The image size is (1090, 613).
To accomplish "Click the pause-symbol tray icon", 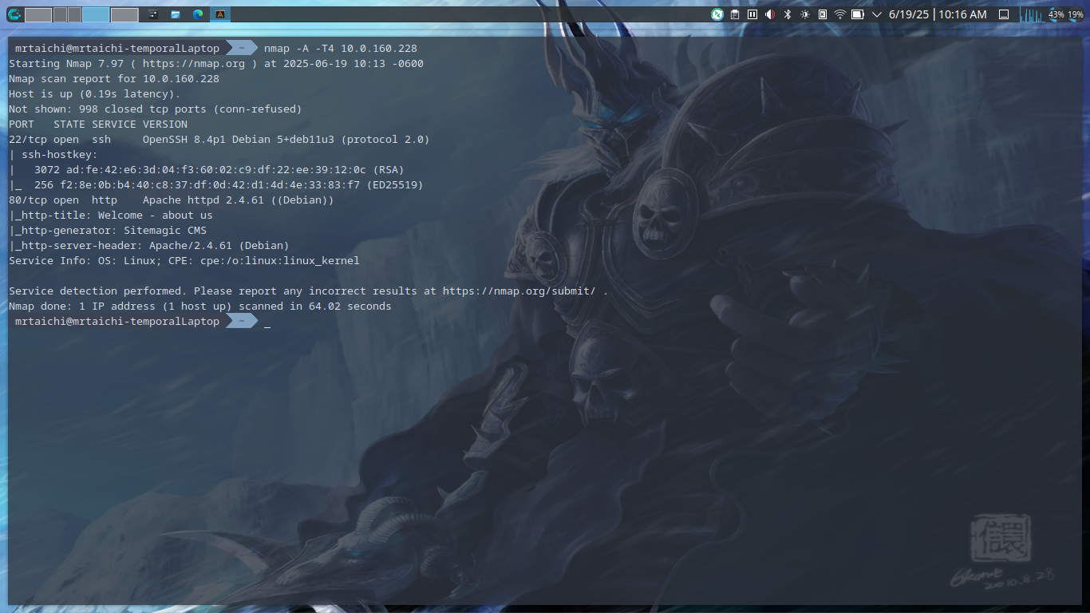I will click(752, 14).
